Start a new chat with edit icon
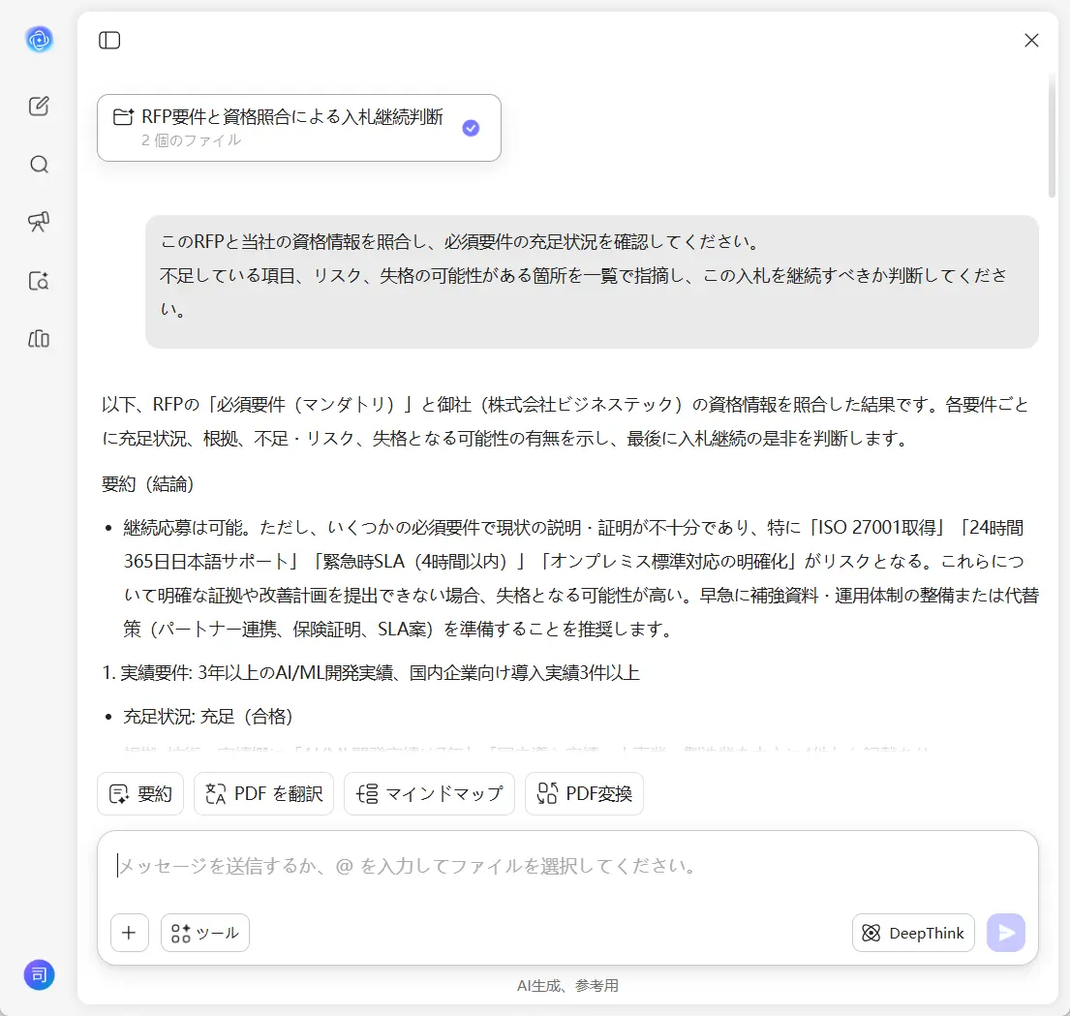Viewport: 1070px width, 1016px height. [39, 106]
